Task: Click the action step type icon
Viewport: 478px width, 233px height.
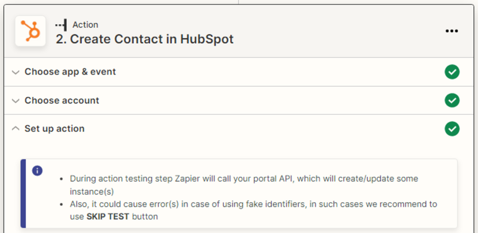Action: [61, 25]
